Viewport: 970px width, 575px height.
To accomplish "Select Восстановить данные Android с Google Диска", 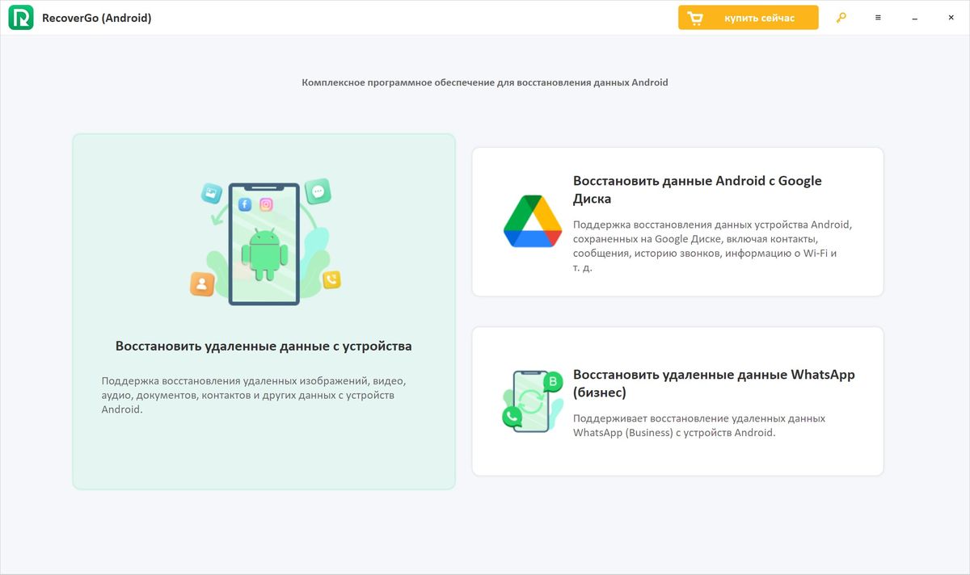I will 698,190.
